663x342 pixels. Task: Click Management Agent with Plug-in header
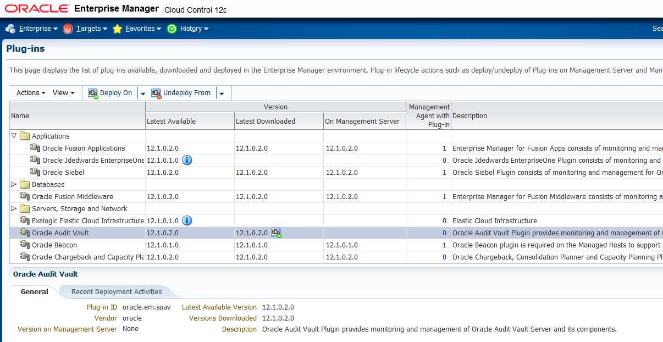pyautogui.click(x=428, y=115)
